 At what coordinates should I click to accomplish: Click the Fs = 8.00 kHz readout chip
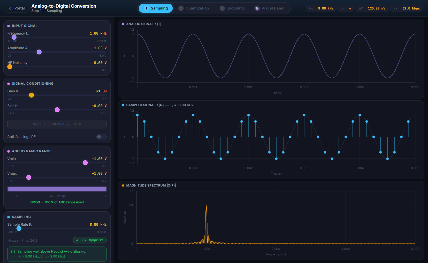[x=321, y=8]
